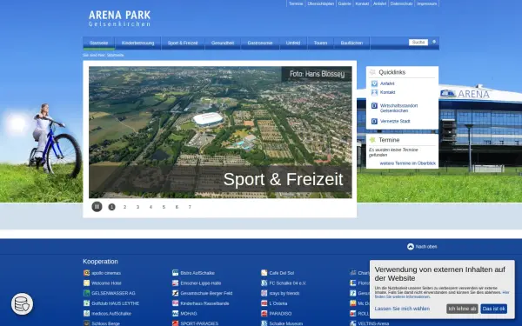The image size is (522, 326).
Task: Click the Anfahrt quicklink icon
Action: (374, 83)
